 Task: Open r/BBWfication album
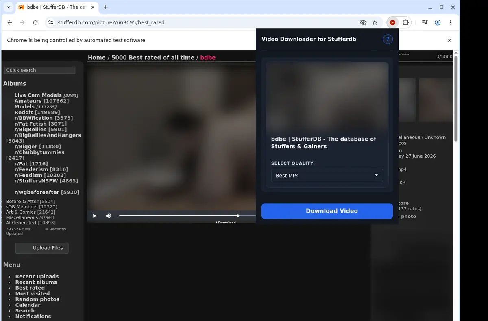pyautogui.click(x=34, y=118)
